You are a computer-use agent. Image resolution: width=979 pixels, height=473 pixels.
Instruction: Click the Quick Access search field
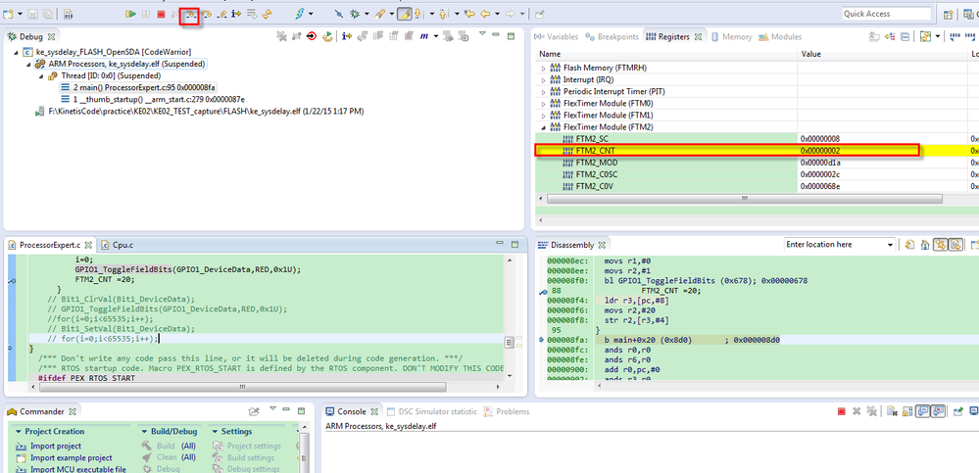(887, 14)
